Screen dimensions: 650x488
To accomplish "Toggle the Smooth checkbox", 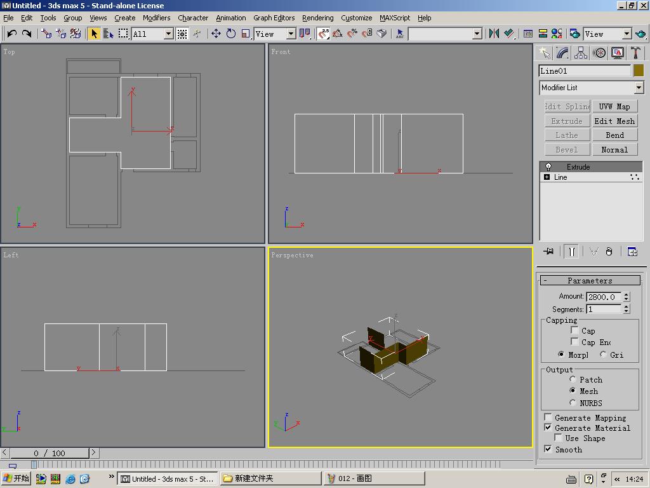I will [548, 449].
